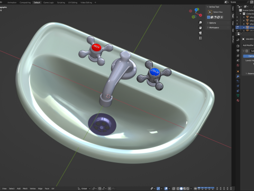Open the Select menu in viewport header
254x191 pixels.
tap(12, 189)
